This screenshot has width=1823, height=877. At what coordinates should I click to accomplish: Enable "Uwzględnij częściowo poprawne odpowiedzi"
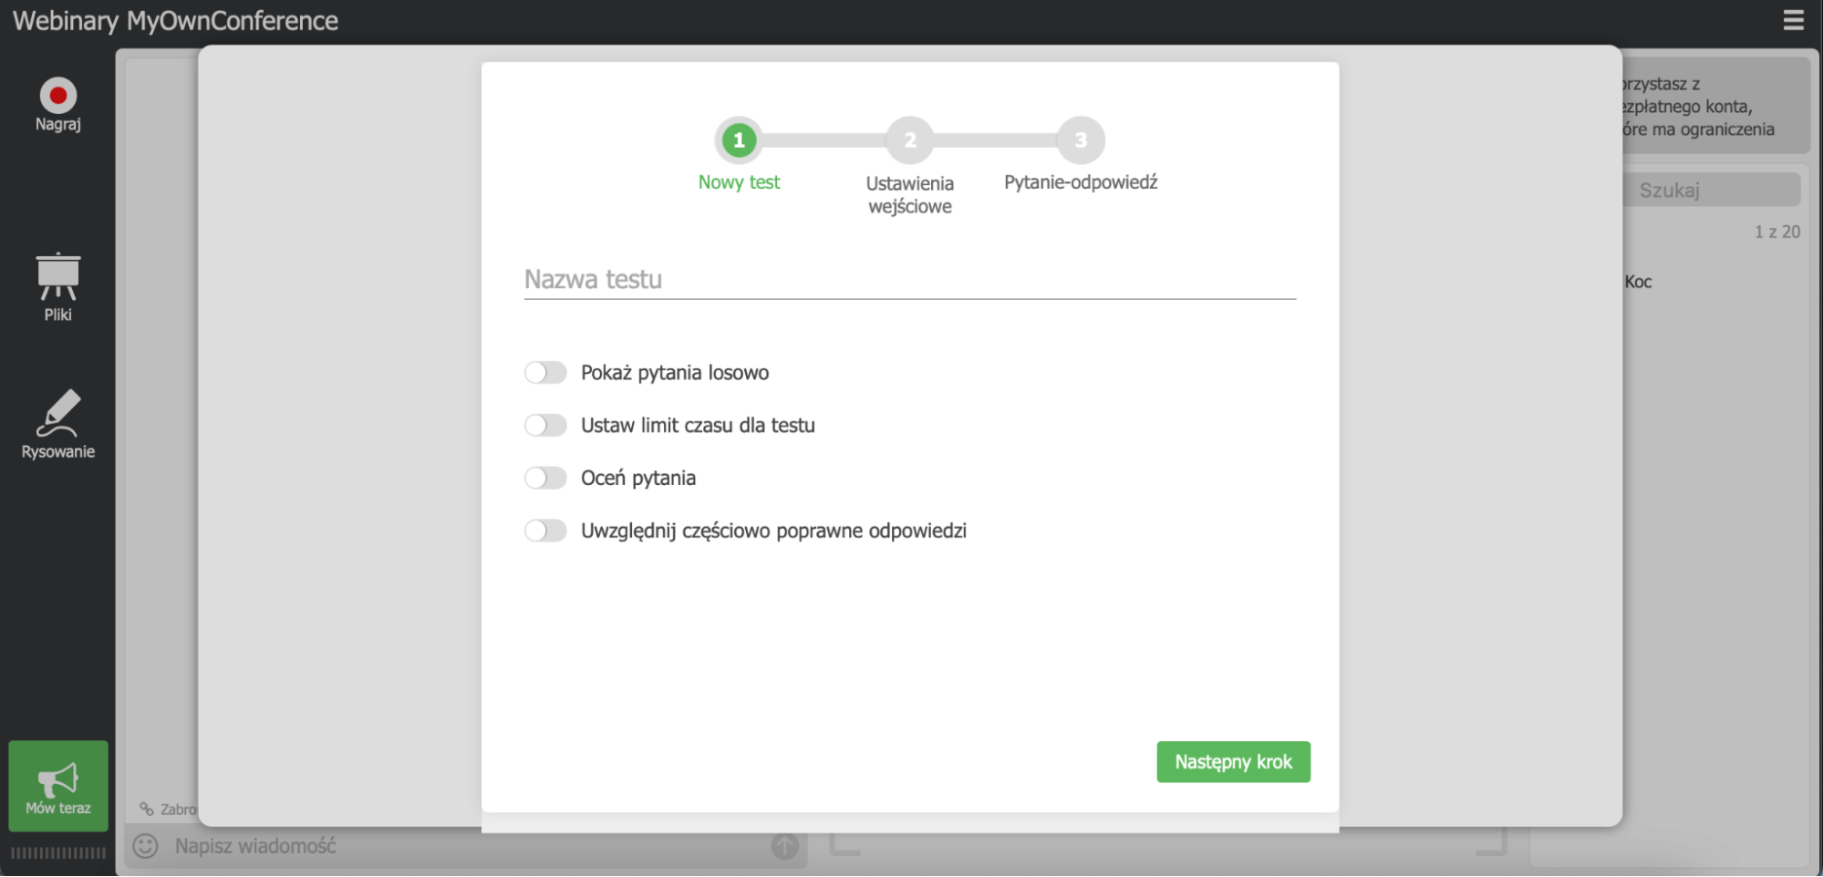[x=545, y=530]
